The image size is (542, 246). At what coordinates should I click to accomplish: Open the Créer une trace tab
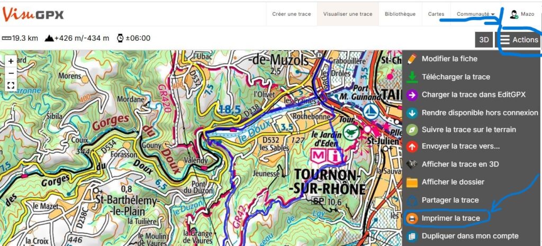tap(291, 14)
